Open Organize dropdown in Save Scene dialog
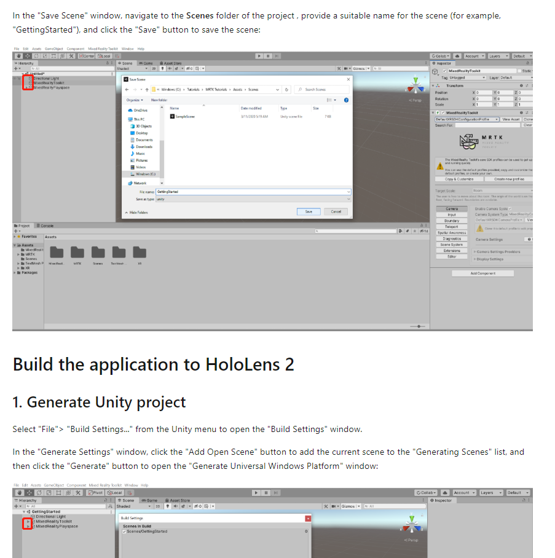 (x=135, y=100)
